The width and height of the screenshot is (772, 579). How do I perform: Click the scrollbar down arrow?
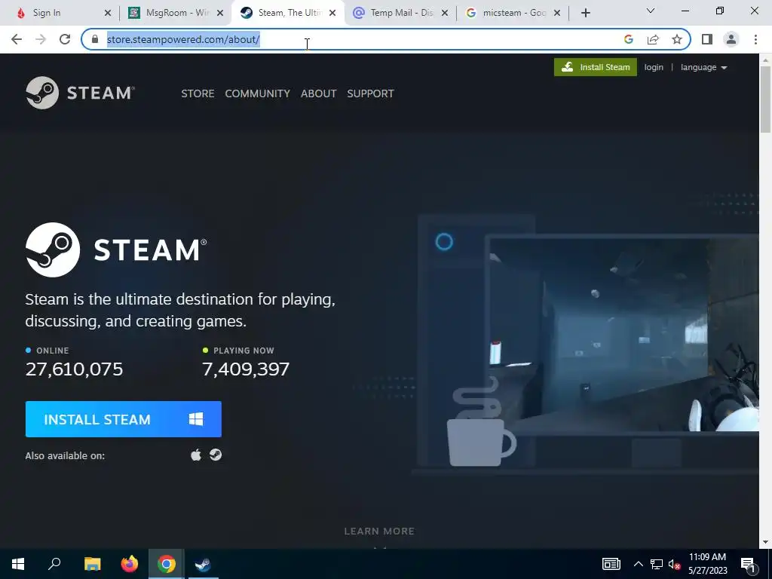click(x=766, y=542)
